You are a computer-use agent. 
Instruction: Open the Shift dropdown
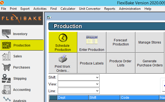(79, 78)
